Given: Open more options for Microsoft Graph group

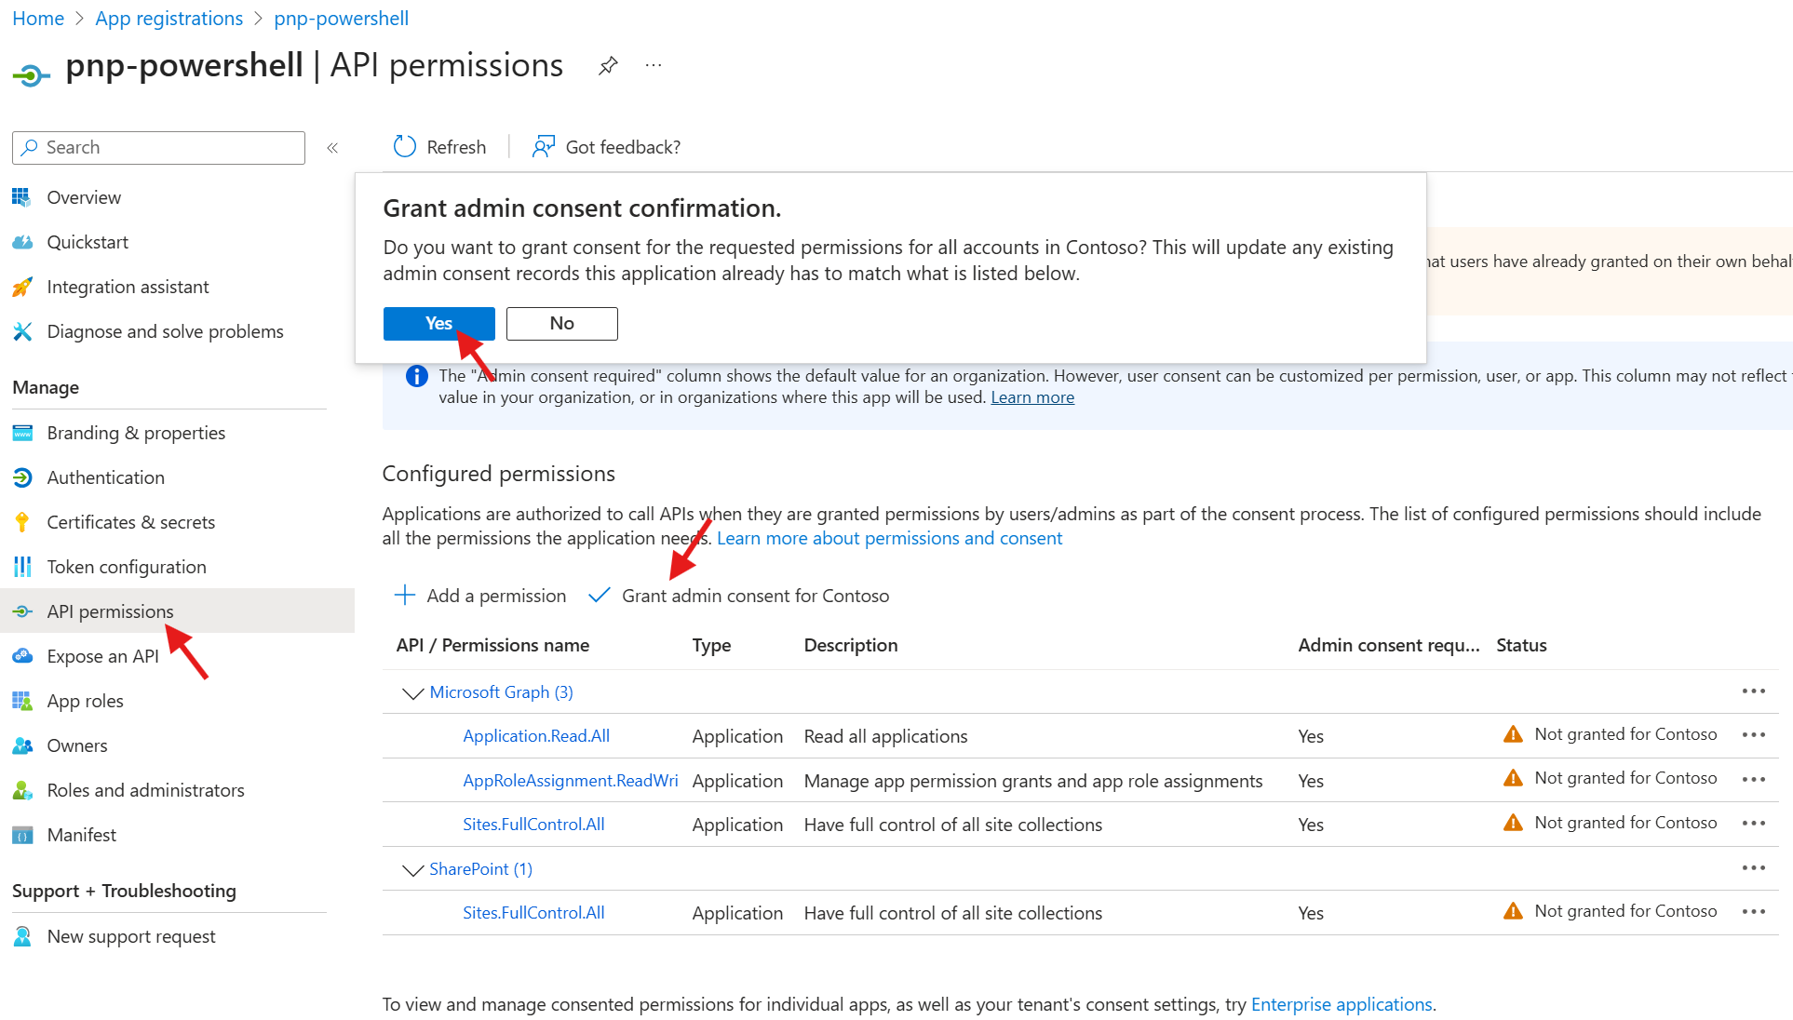Looking at the screenshot, I should [x=1753, y=691].
